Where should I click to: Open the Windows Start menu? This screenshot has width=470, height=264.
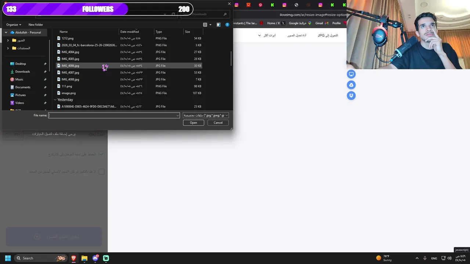(8, 258)
